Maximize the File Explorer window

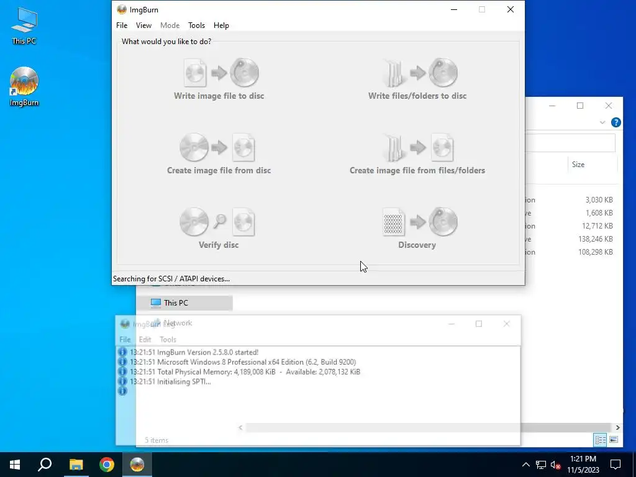(580, 106)
